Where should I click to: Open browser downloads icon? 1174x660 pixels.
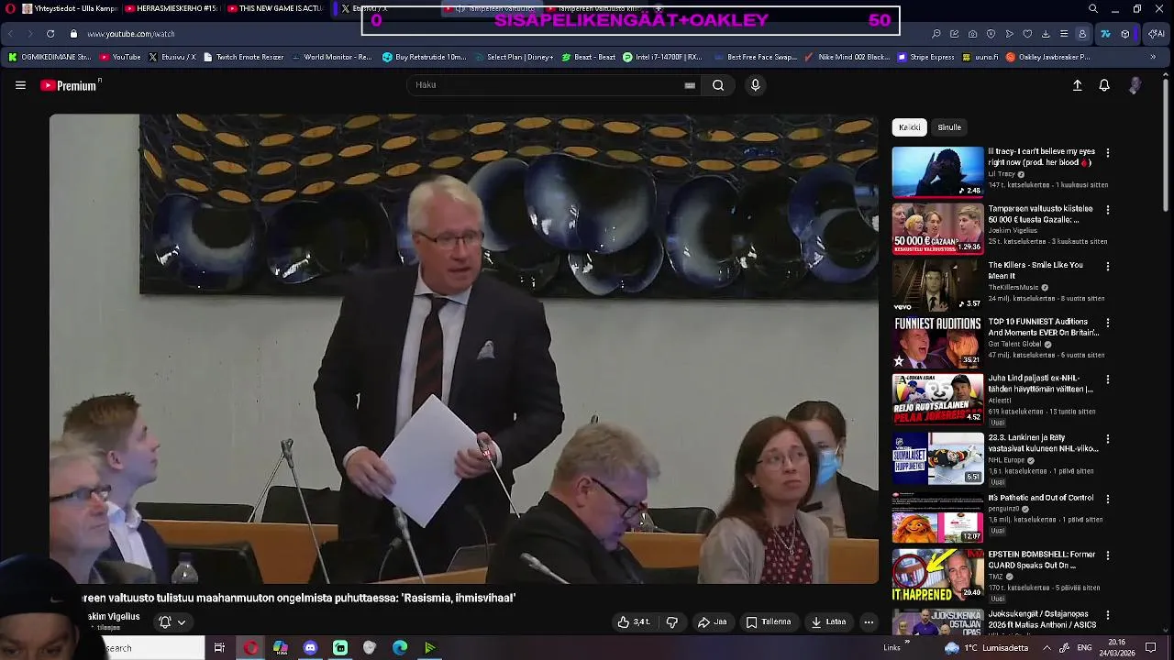(x=1046, y=34)
